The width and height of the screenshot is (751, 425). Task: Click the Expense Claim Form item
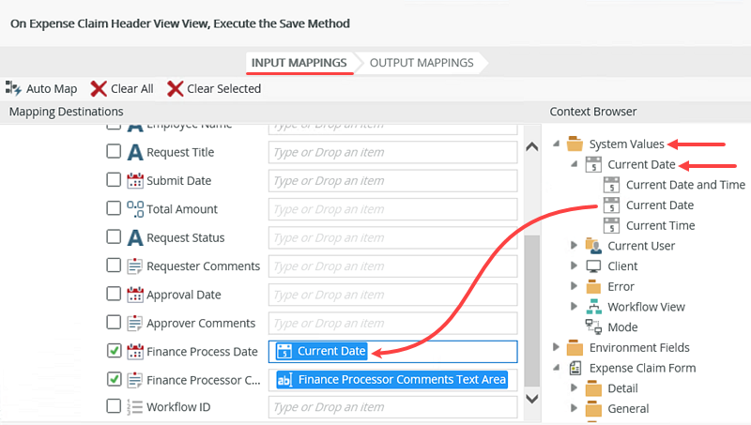pyautogui.click(x=642, y=368)
